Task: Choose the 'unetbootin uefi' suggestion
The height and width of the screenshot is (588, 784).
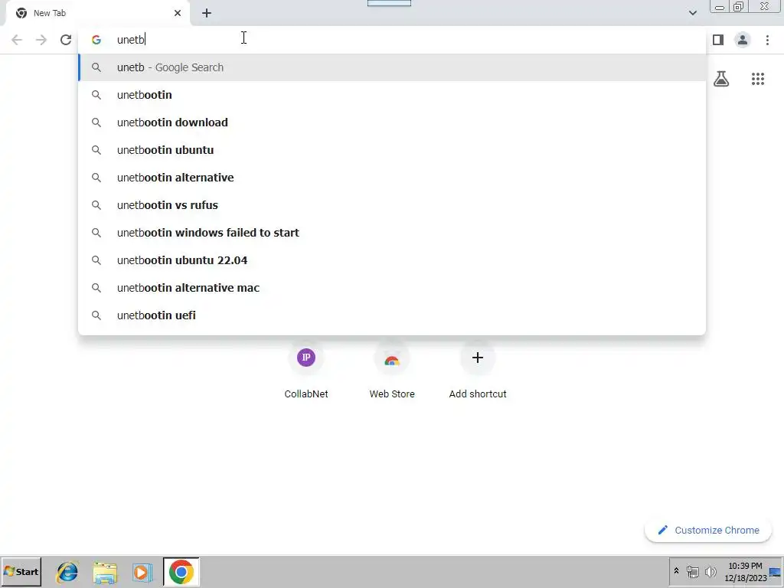Action: 393,315
